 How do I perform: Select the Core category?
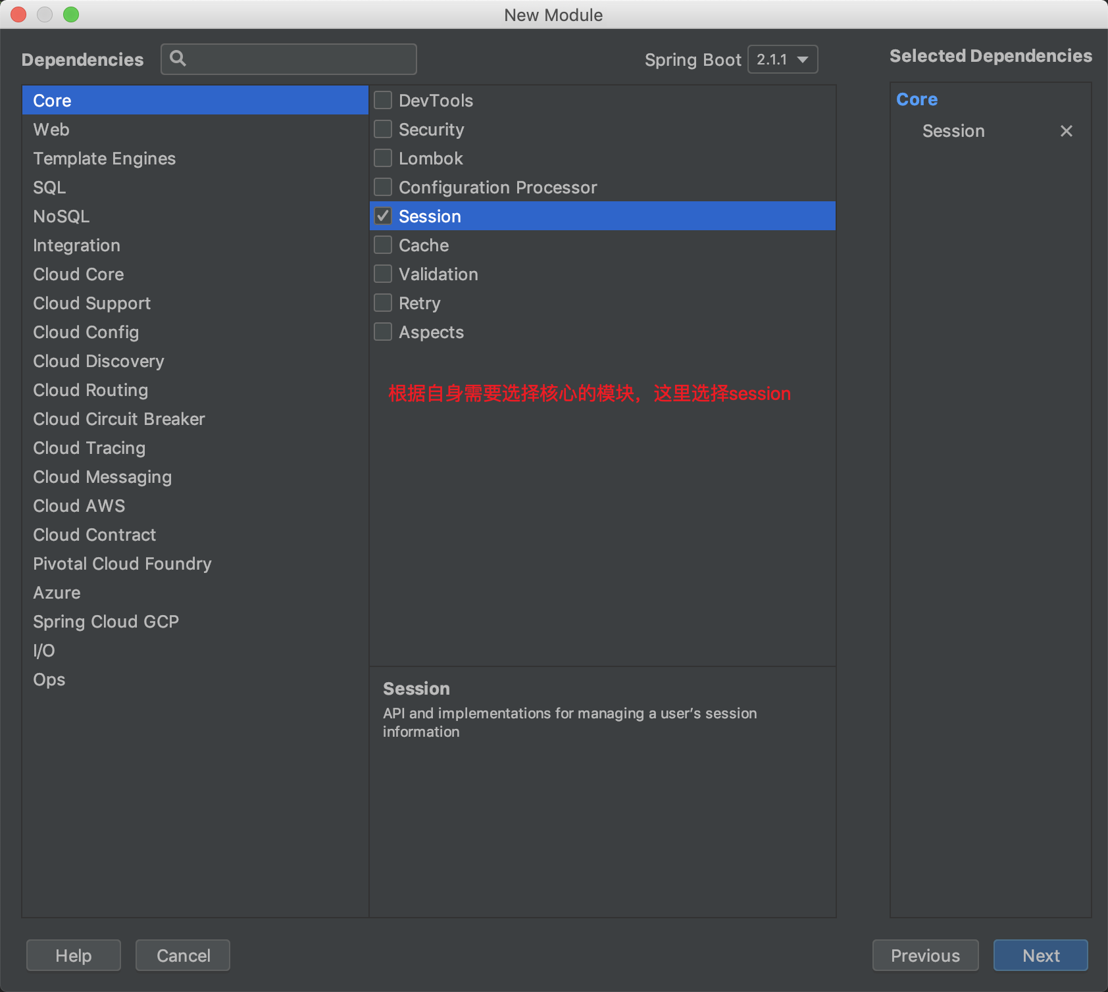click(x=195, y=100)
